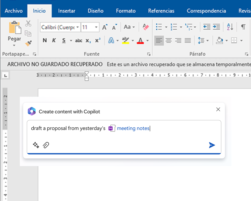Open underline style dropdown arrow

71,40
